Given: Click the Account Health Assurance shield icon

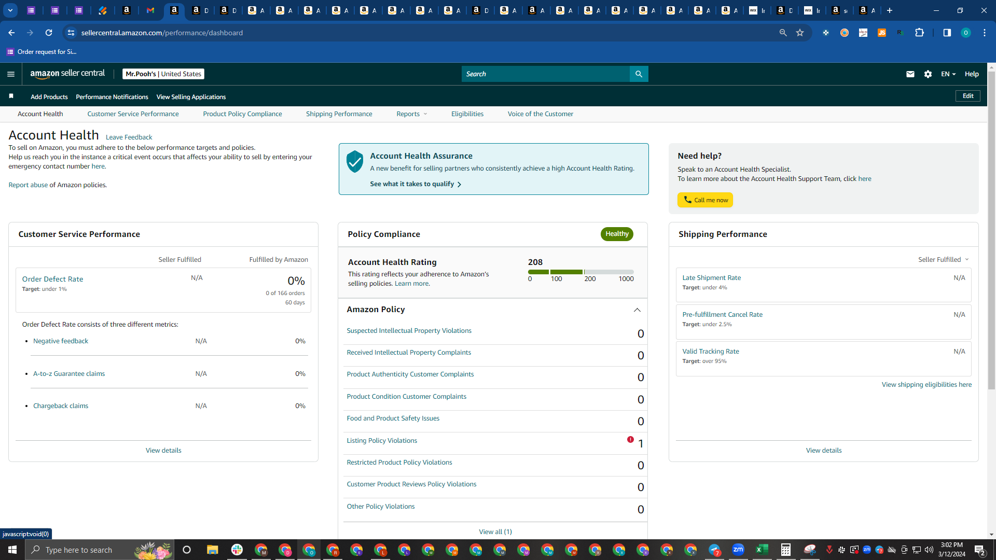Looking at the screenshot, I should click(x=355, y=162).
